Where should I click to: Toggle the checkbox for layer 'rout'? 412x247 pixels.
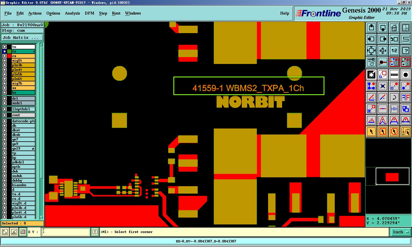pyautogui.click(x=5, y=115)
